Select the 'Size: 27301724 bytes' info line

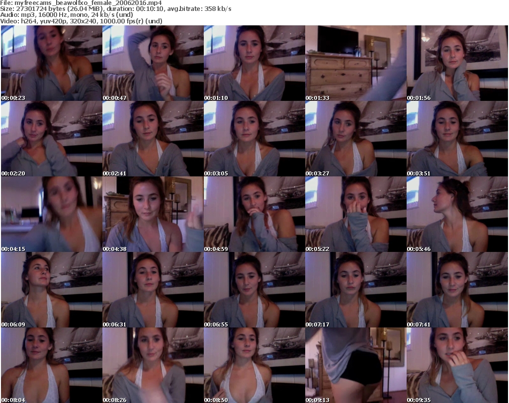pos(115,9)
